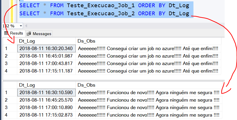Click the grid icon on Results tab
237x120 pixels.
pos(6,33)
